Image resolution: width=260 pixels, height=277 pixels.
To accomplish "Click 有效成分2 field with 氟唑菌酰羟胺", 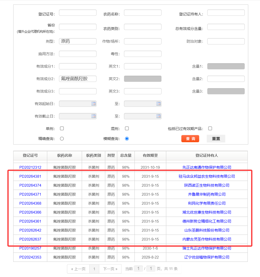I will tap(78, 79).
